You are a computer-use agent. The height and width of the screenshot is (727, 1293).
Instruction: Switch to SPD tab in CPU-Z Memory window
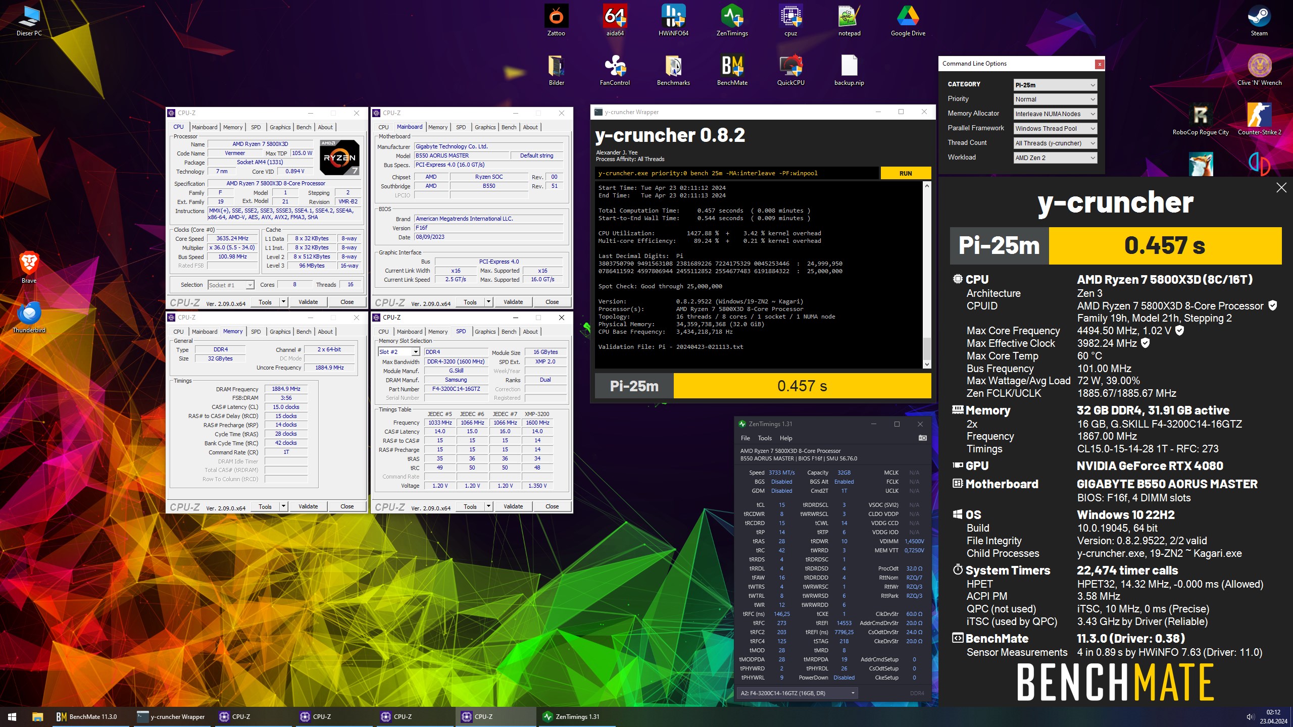tap(256, 332)
